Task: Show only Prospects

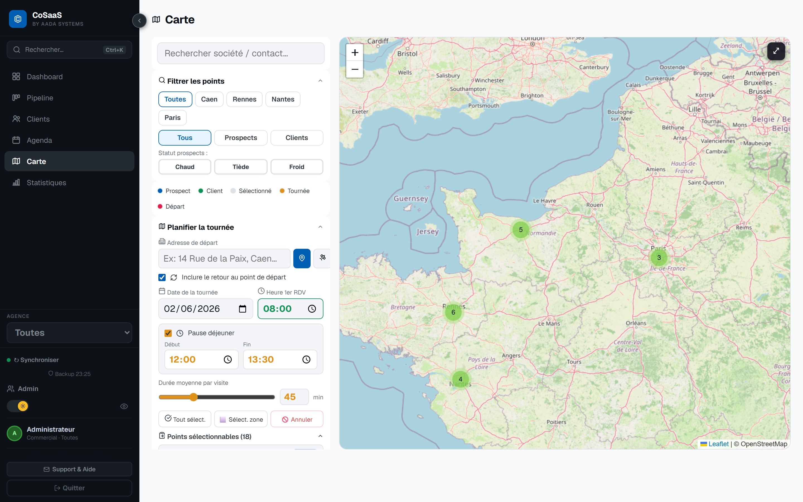Action: 241,138
